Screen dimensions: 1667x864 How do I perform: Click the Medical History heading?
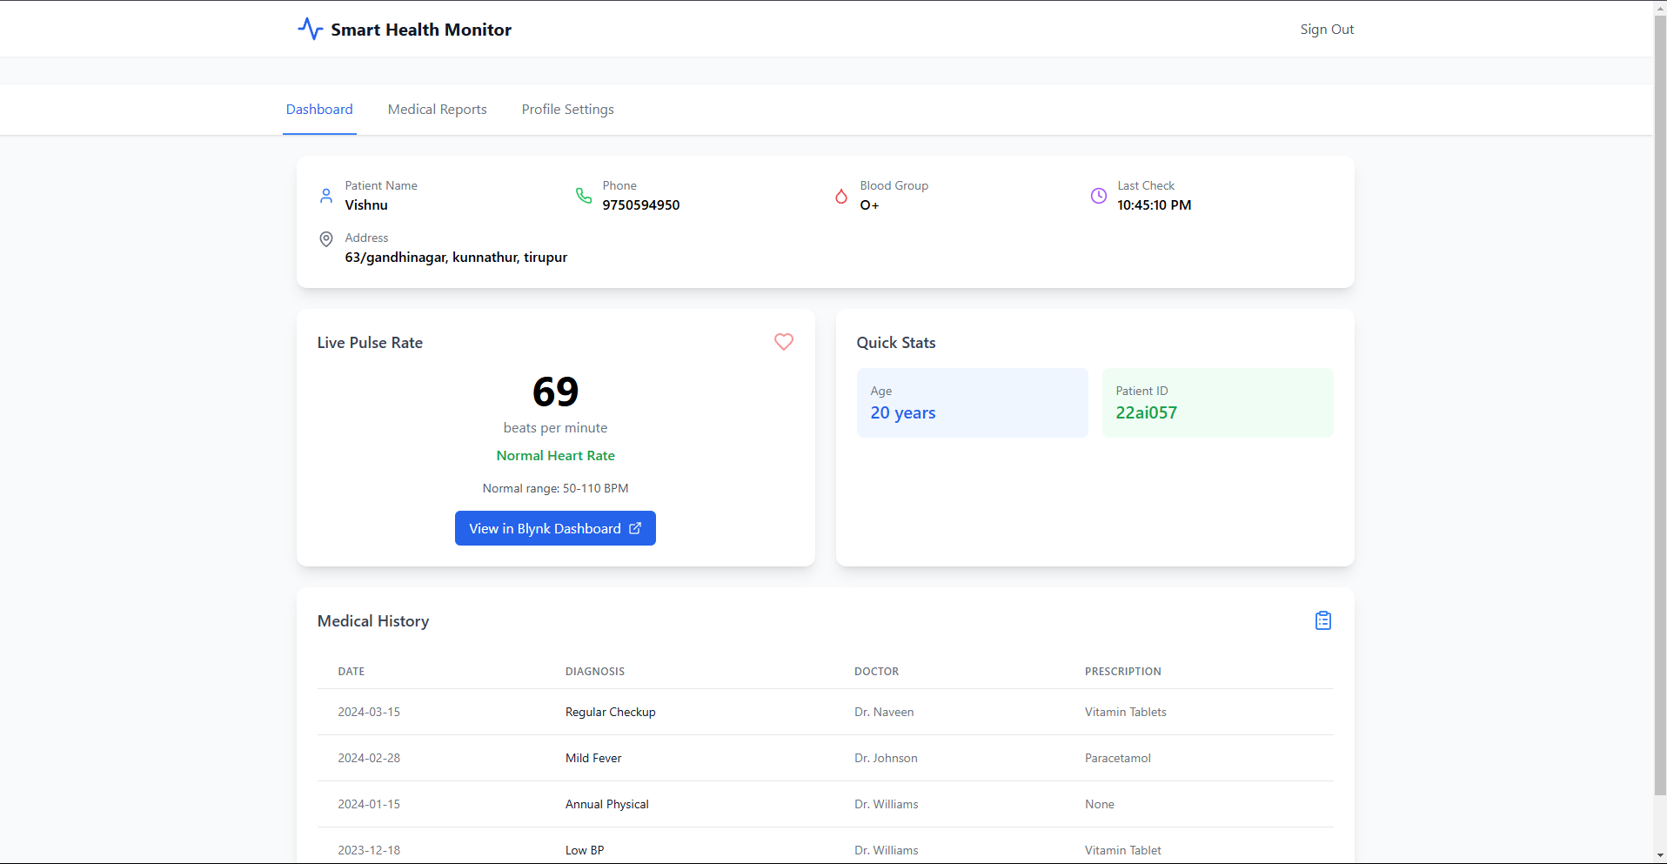373,621
